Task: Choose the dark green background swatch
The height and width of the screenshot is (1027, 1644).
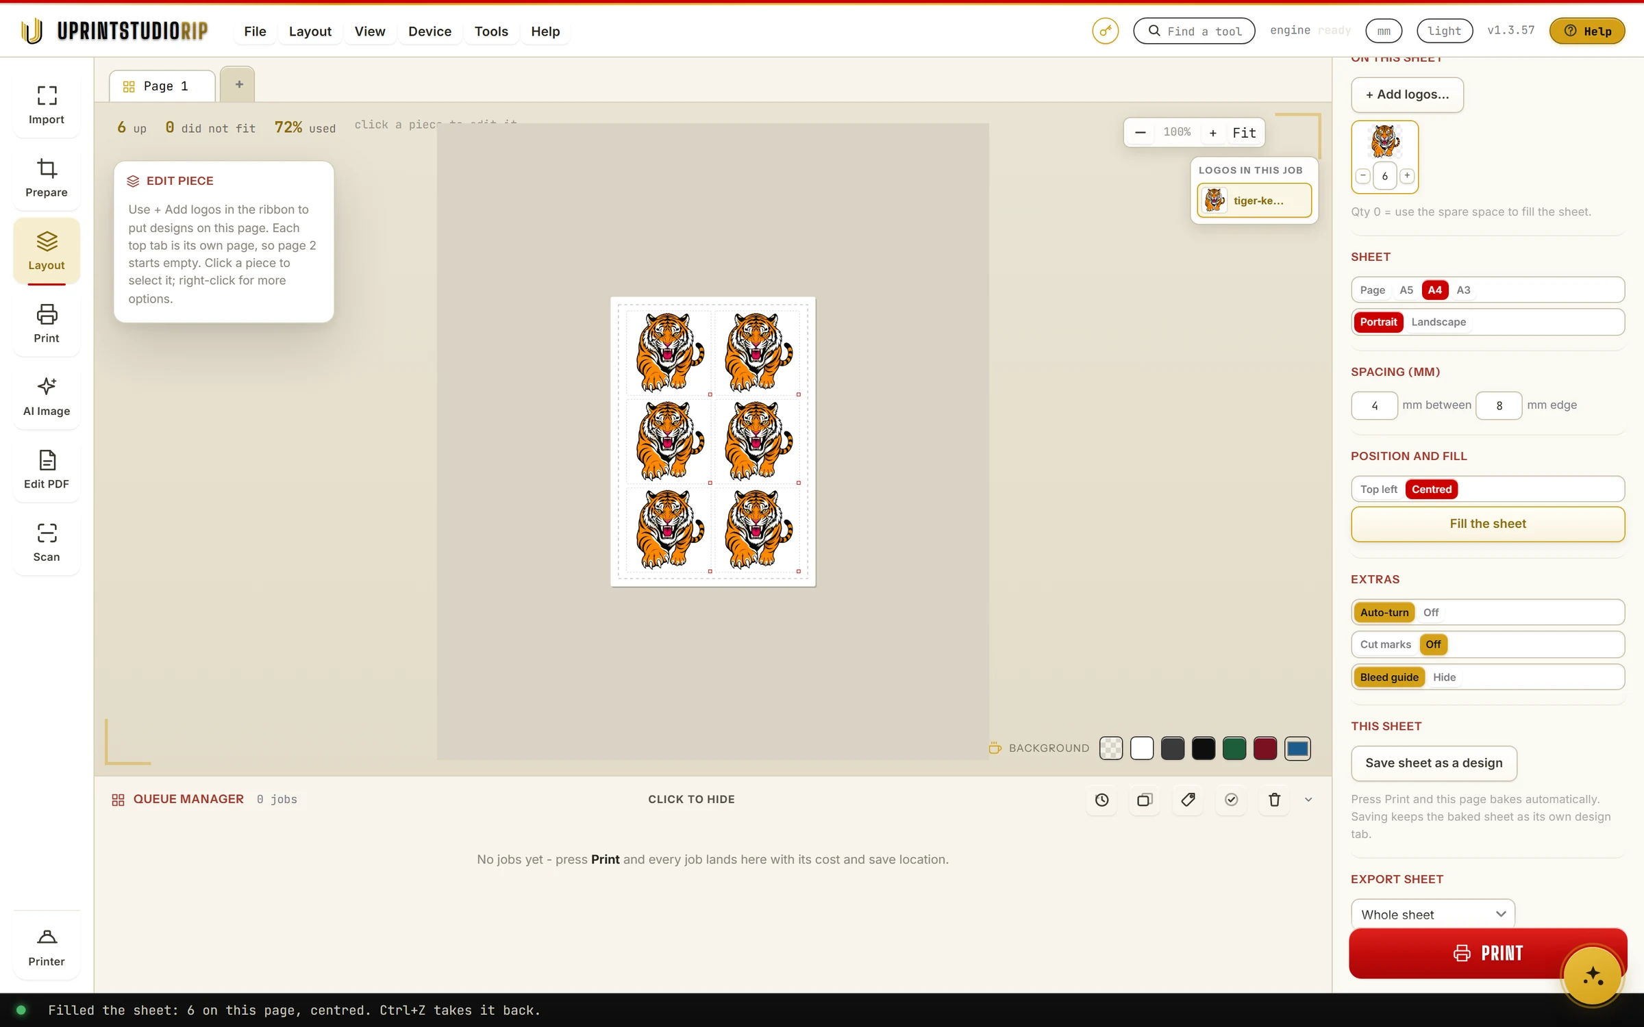Action: (x=1234, y=748)
